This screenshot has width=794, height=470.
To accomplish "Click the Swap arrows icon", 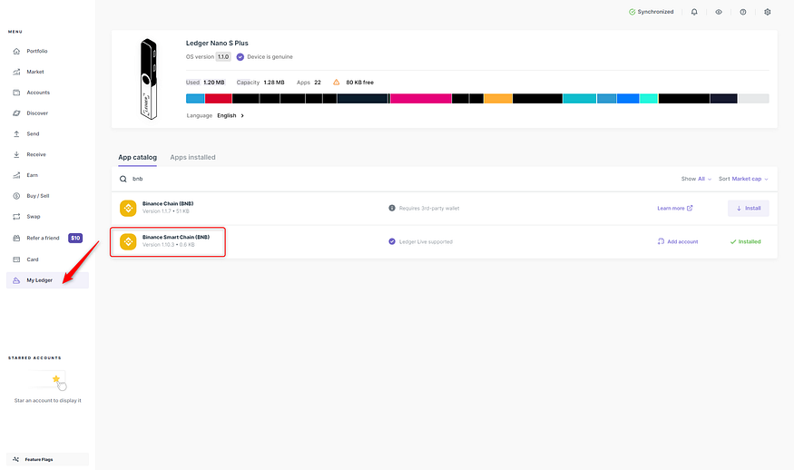I will (x=16, y=217).
